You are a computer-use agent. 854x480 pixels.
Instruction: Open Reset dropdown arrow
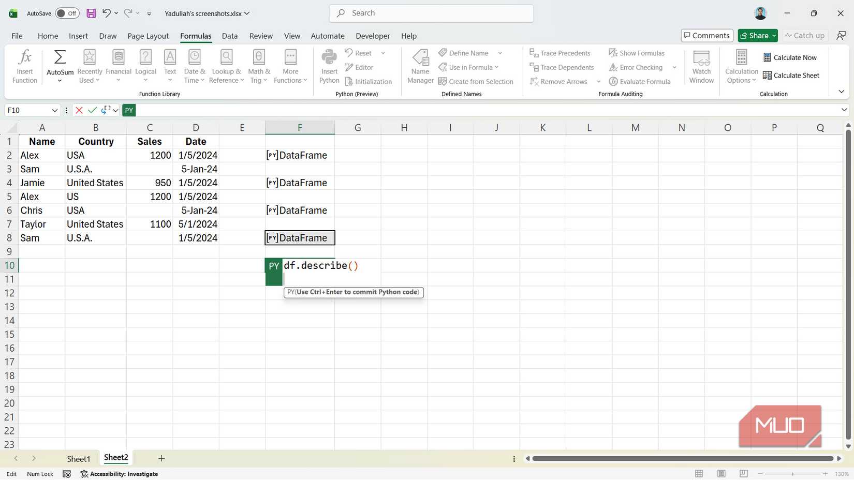[x=383, y=53]
